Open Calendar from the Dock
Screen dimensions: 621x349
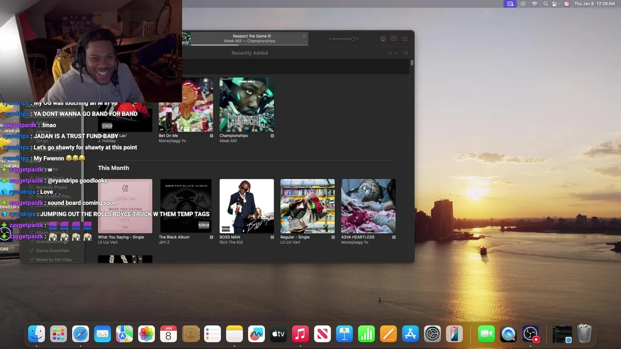(x=168, y=333)
